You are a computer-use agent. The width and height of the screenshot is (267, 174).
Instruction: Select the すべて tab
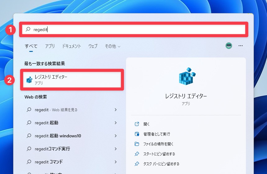[x=31, y=46]
